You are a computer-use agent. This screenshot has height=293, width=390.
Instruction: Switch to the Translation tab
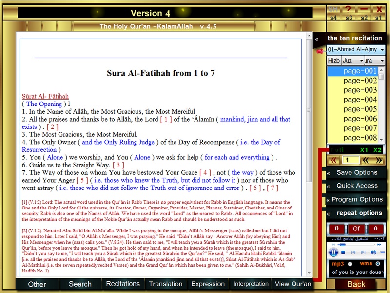(x=166, y=284)
